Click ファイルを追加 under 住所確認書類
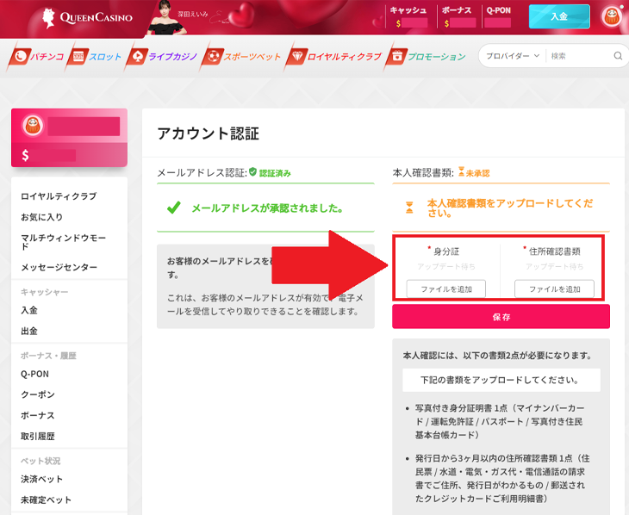 click(x=554, y=289)
